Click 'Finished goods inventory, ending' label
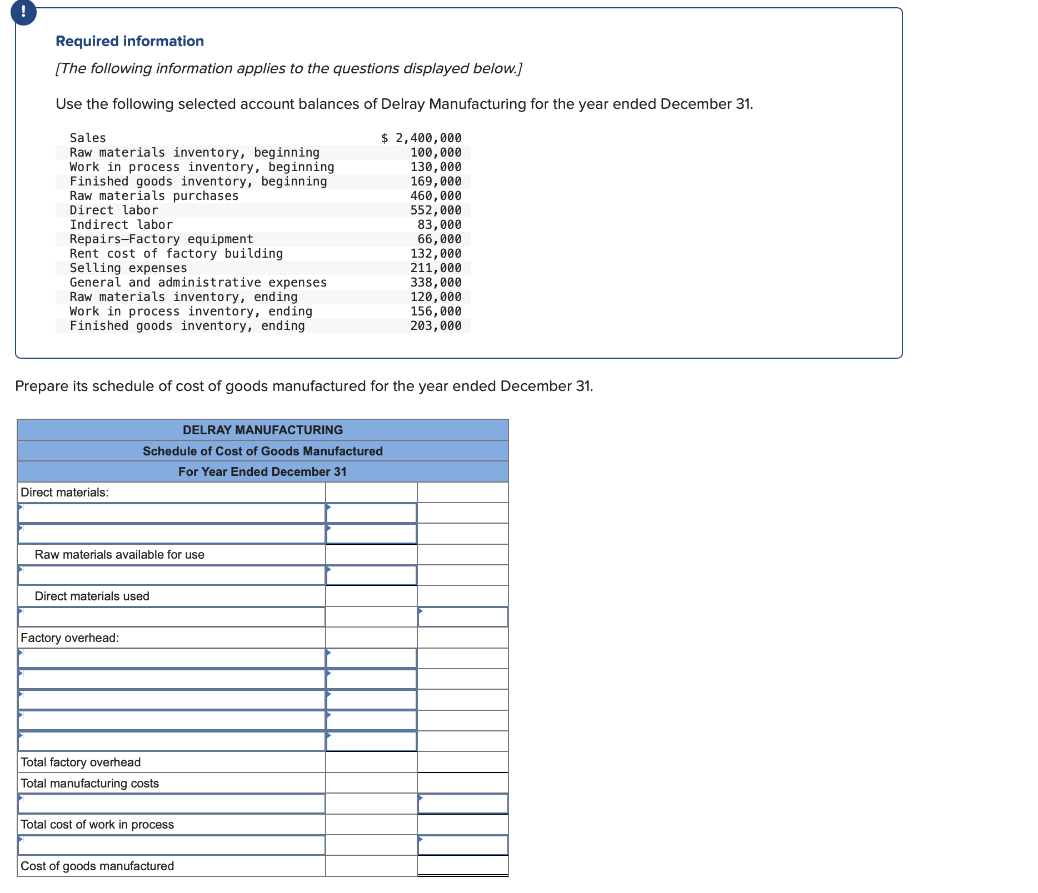Image resolution: width=1038 pixels, height=893 pixels. (187, 325)
